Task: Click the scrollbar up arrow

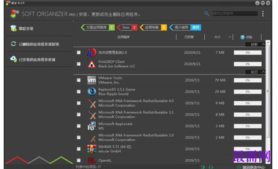Action: point(268,43)
